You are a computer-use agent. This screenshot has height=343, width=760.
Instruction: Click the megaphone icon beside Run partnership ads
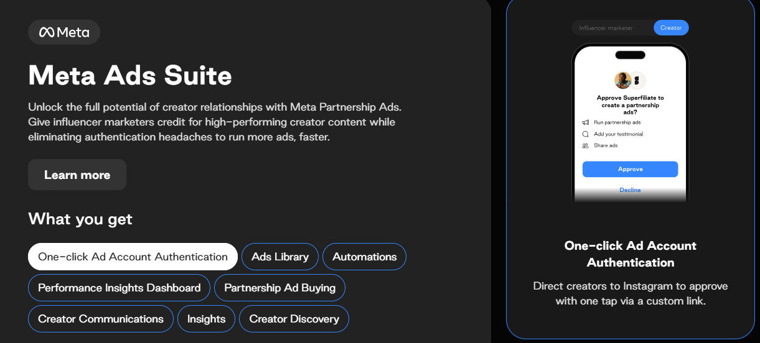[x=585, y=122]
